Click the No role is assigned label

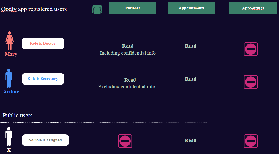click(45, 140)
